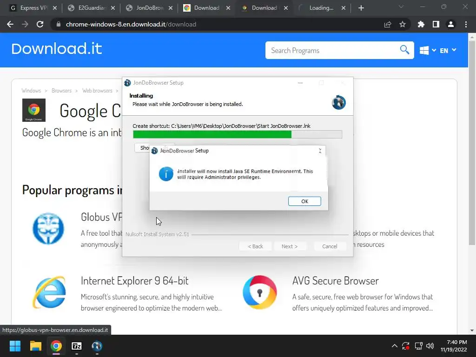Open the AVG Secure Browser link
This screenshot has width=476, height=357.
point(336,281)
